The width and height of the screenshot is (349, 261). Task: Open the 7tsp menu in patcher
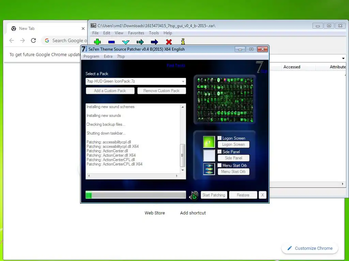tap(121, 56)
